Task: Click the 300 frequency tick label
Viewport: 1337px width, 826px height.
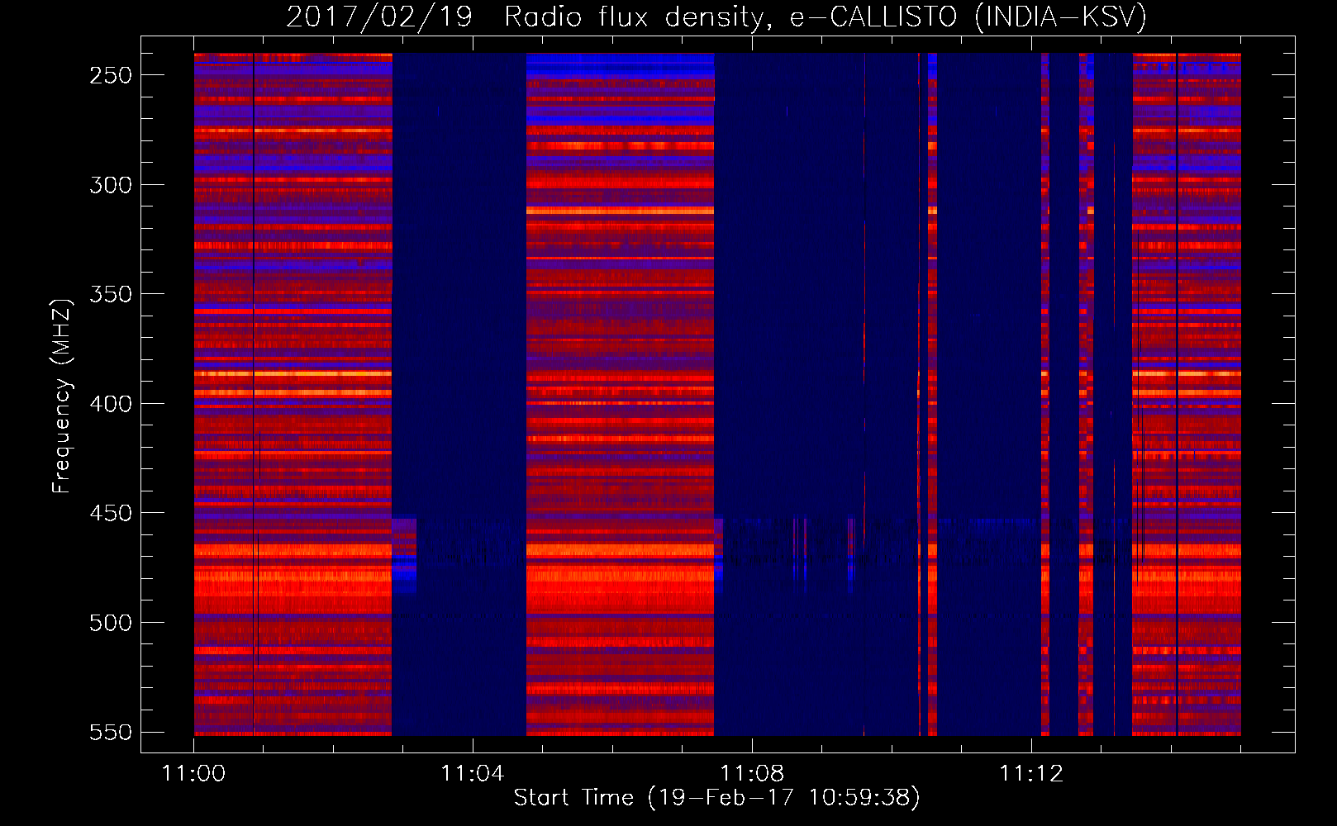Action: (111, 185)
